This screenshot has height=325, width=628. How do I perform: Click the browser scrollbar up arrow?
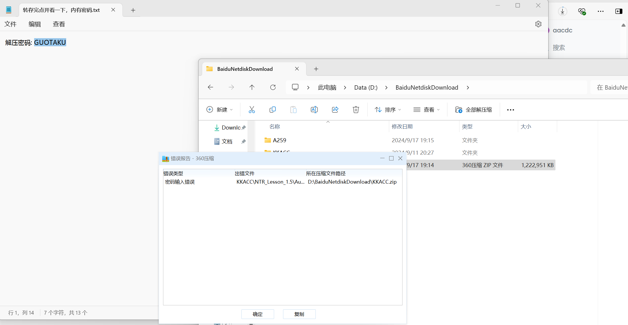623,25
